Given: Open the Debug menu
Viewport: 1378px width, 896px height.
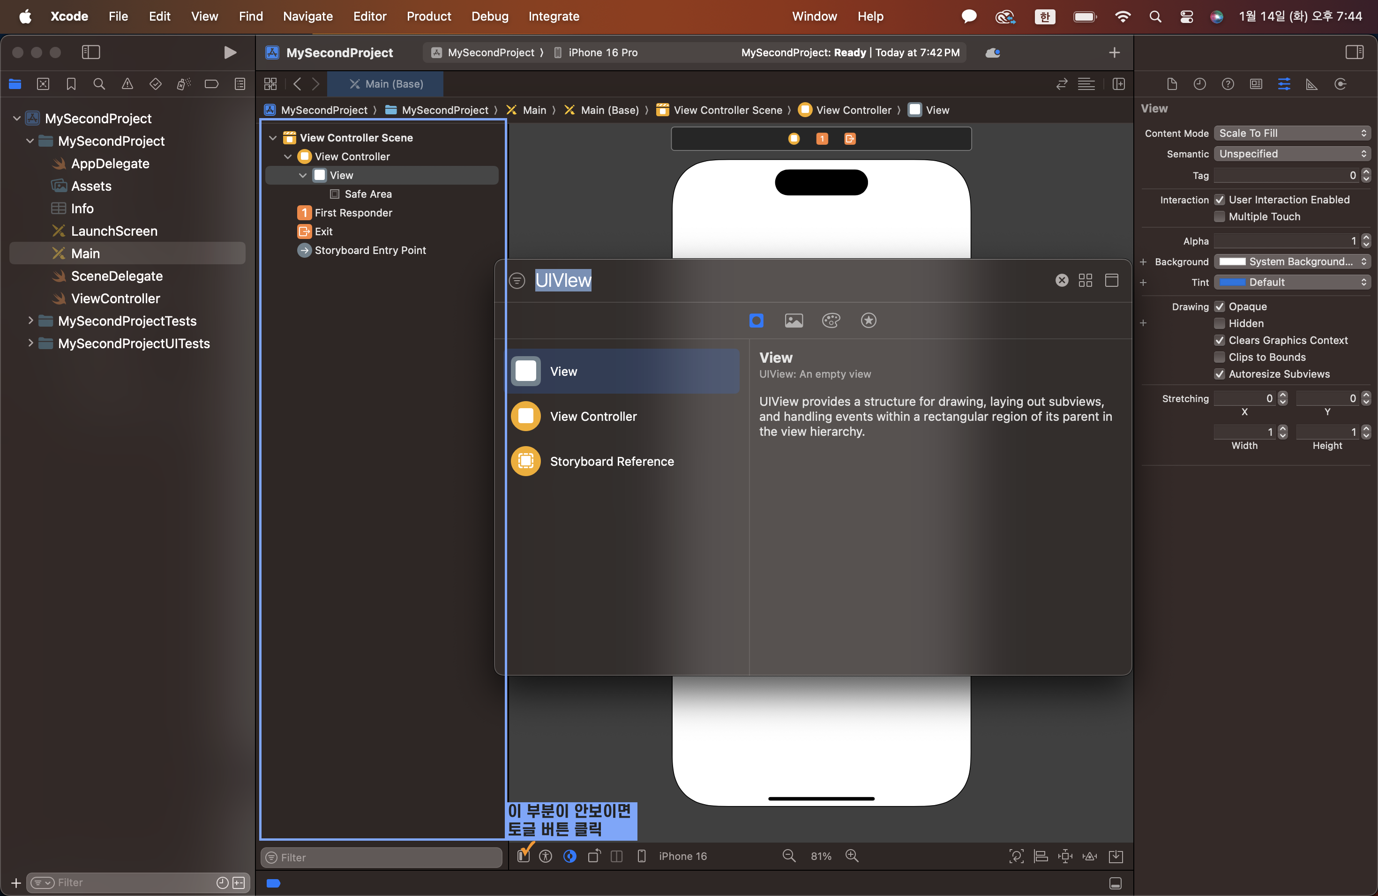Looking at the screenshot, I should (x=489, y=16).
